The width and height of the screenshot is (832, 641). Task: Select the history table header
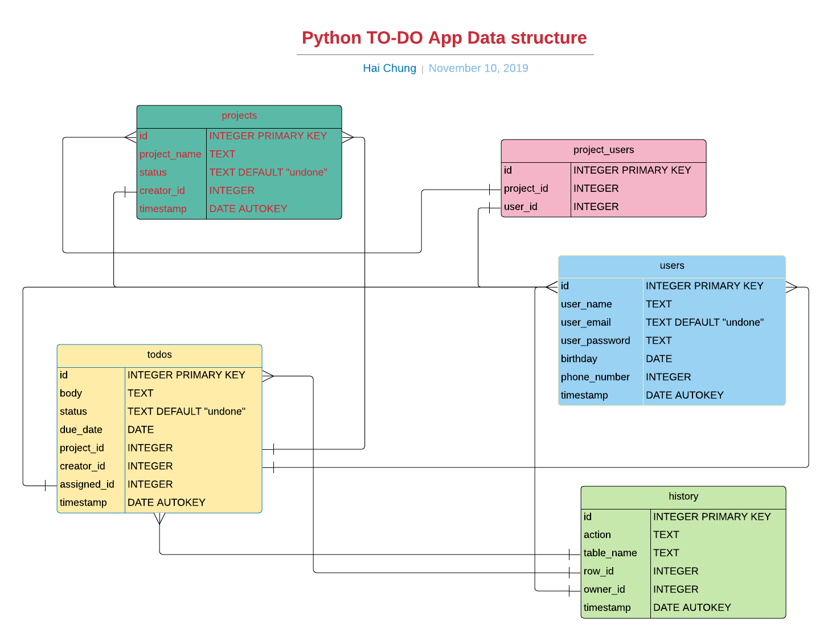click(x=683, y=496)
